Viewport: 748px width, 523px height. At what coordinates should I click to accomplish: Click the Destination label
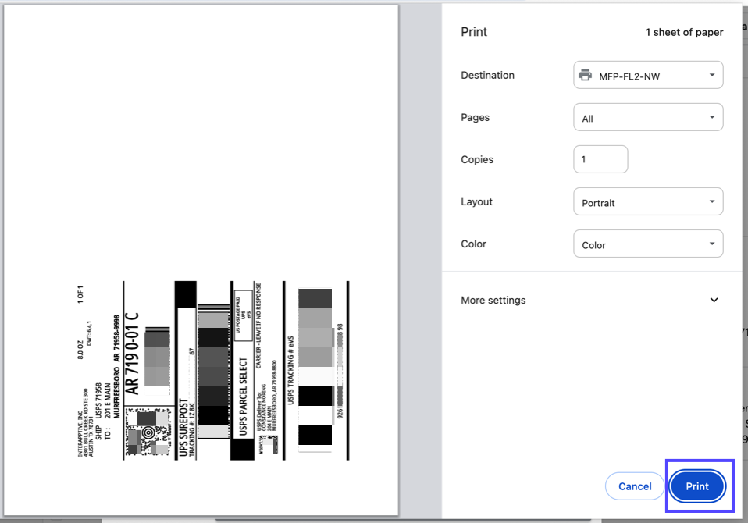[487, 75]
